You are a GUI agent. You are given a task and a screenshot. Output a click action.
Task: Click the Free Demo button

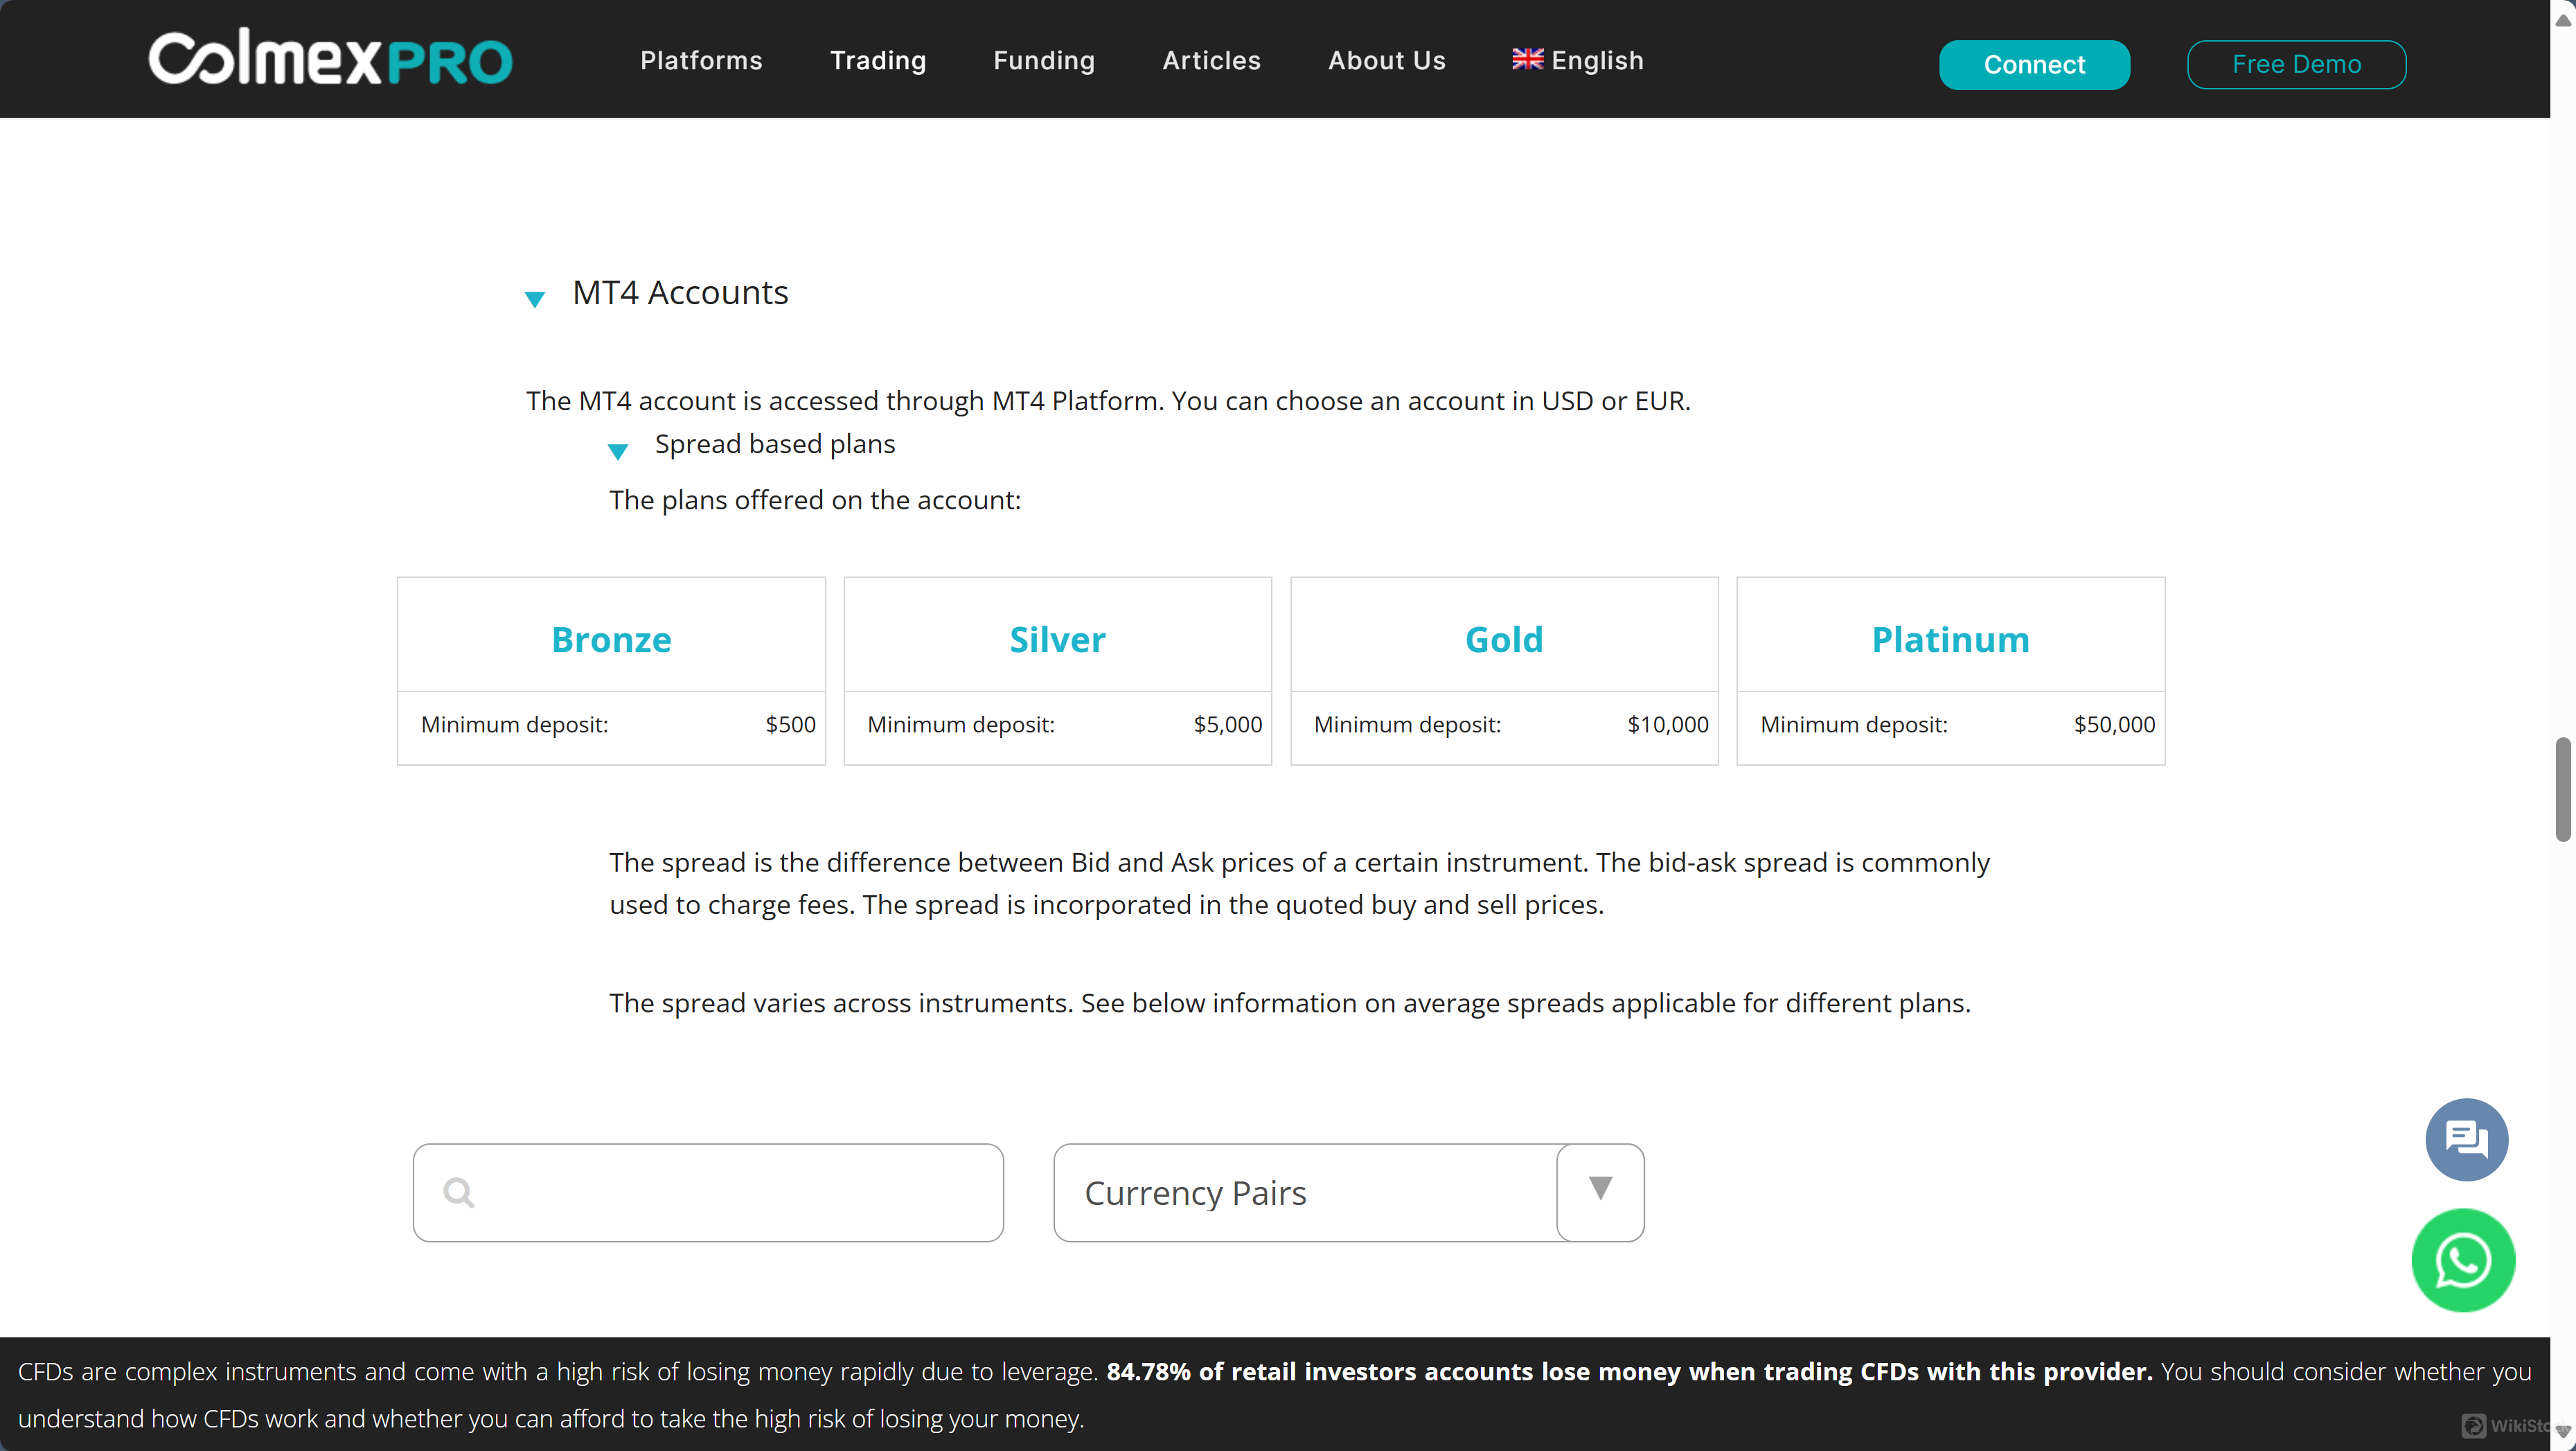[x=2296, y=64]
